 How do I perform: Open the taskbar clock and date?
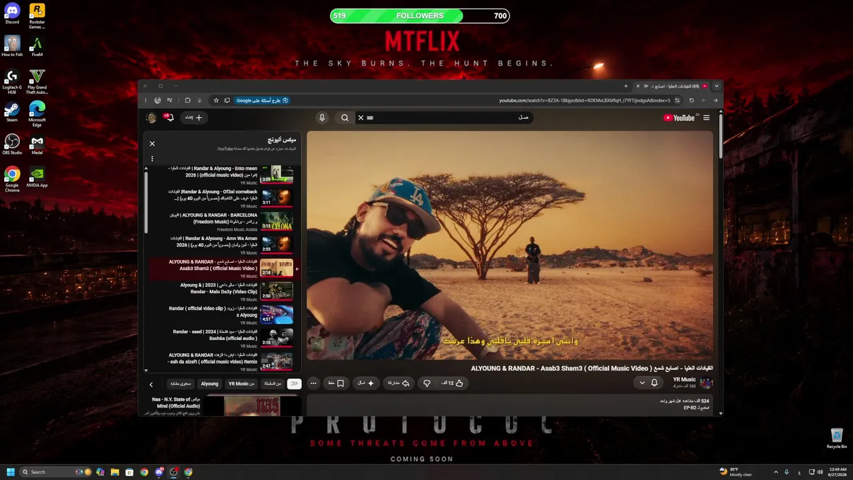[x=837, y=472]
